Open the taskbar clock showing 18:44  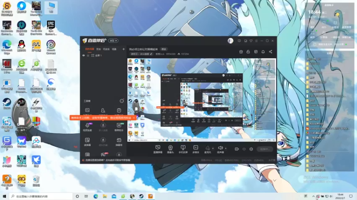click(x=340, y=196)
